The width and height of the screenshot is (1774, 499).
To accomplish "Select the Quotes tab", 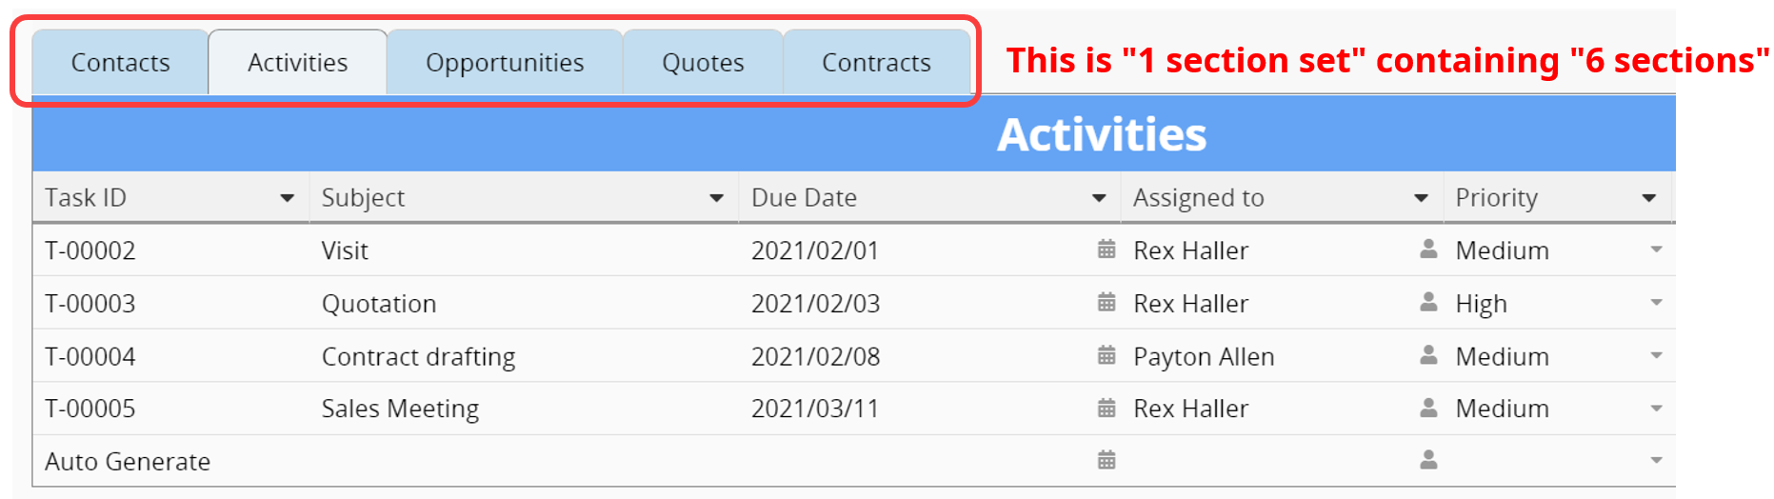I will pyautogui.click(x=703, y=63).
